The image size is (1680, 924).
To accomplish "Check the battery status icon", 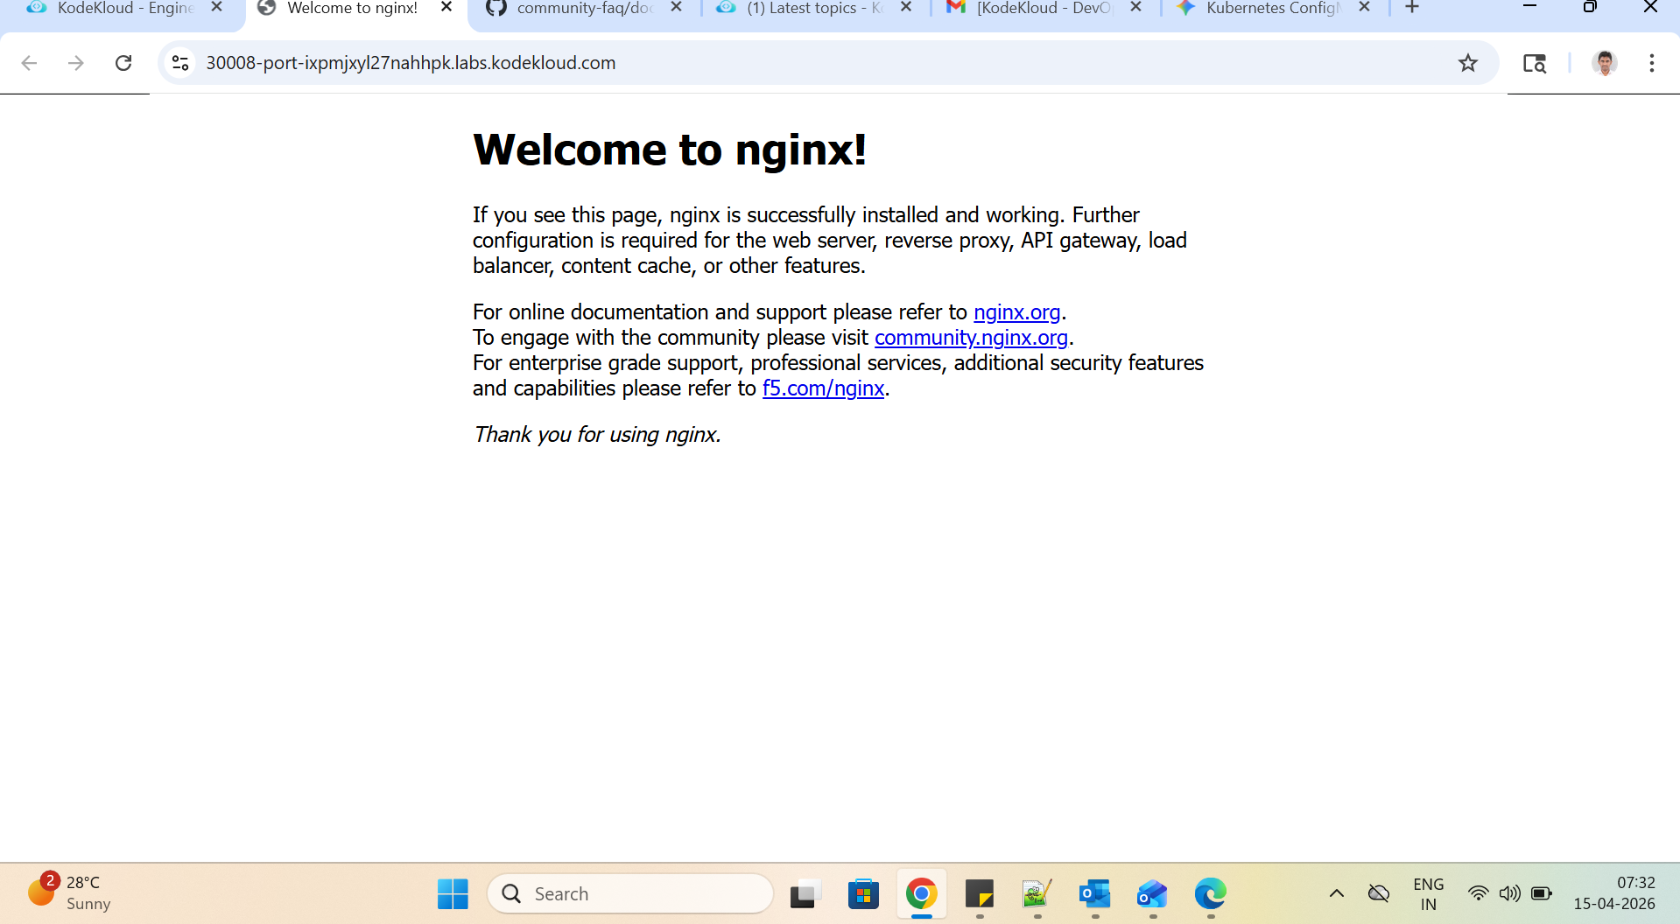I will coord(1542,893).
